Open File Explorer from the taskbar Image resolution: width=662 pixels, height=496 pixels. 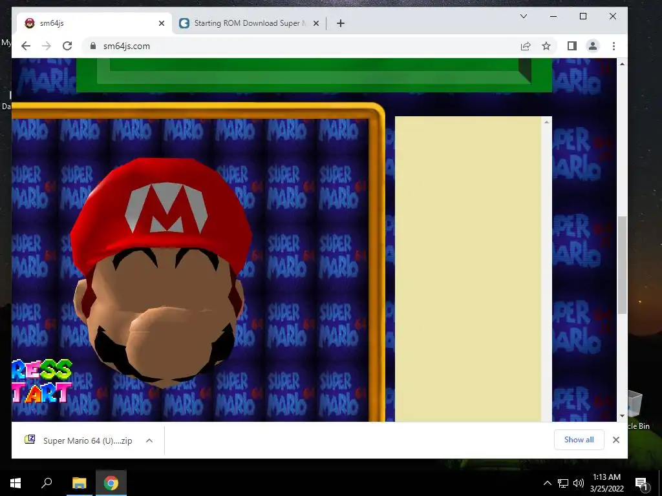pyautogui.click(x=79, y=483)
